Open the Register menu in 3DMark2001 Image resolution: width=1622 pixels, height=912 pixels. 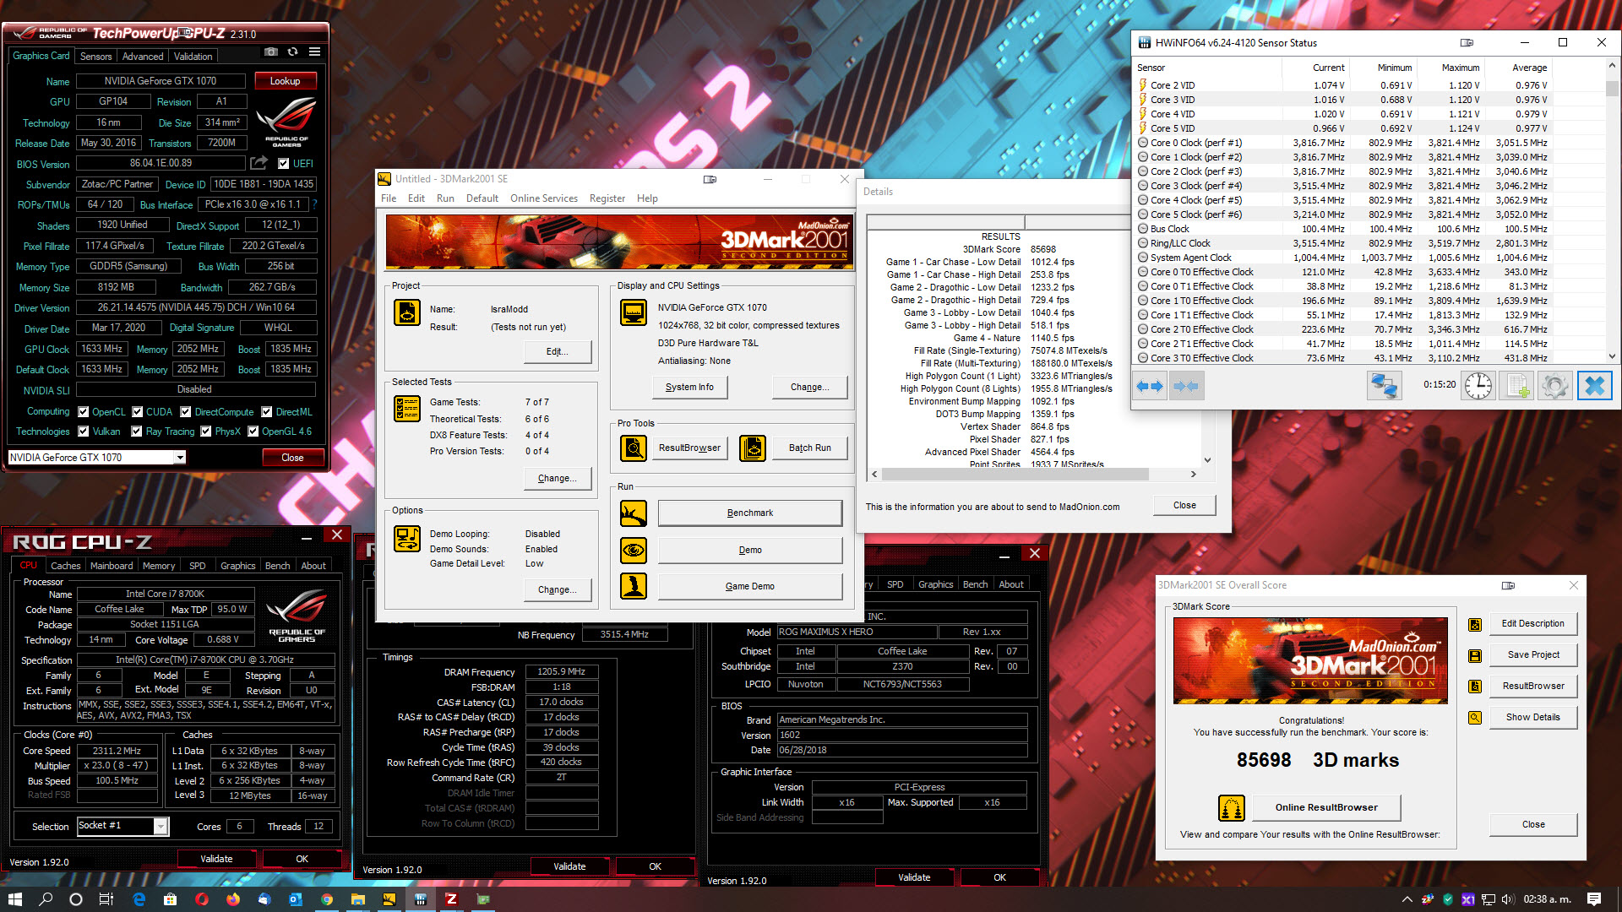607,198
